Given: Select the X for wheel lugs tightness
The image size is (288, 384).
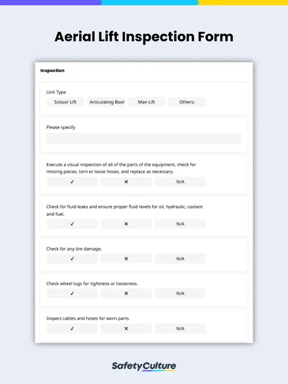Looking at the screenshot, I should [x=126, y=293].
